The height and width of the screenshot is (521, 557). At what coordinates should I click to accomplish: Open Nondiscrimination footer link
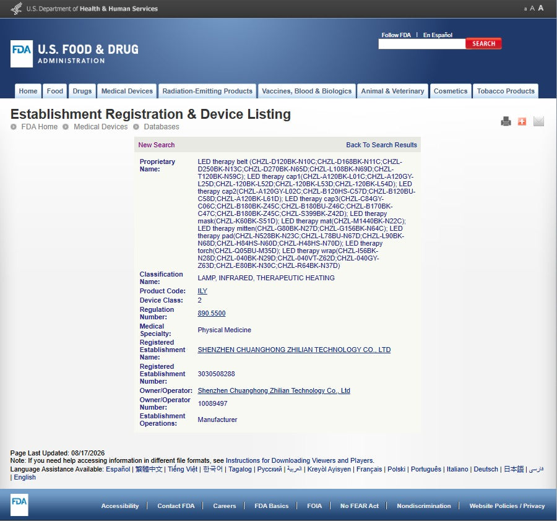coord(424,506)
